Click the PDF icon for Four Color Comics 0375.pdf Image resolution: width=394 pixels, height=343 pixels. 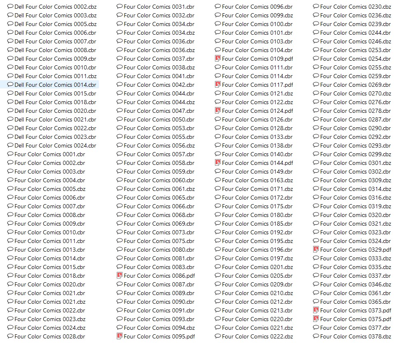316,319
